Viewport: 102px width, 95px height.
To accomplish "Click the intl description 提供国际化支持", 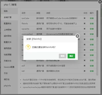I will (53, 71).
